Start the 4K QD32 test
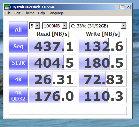This screenshot has height=127, width=139. pyautogui.click(x=18, y=95)
